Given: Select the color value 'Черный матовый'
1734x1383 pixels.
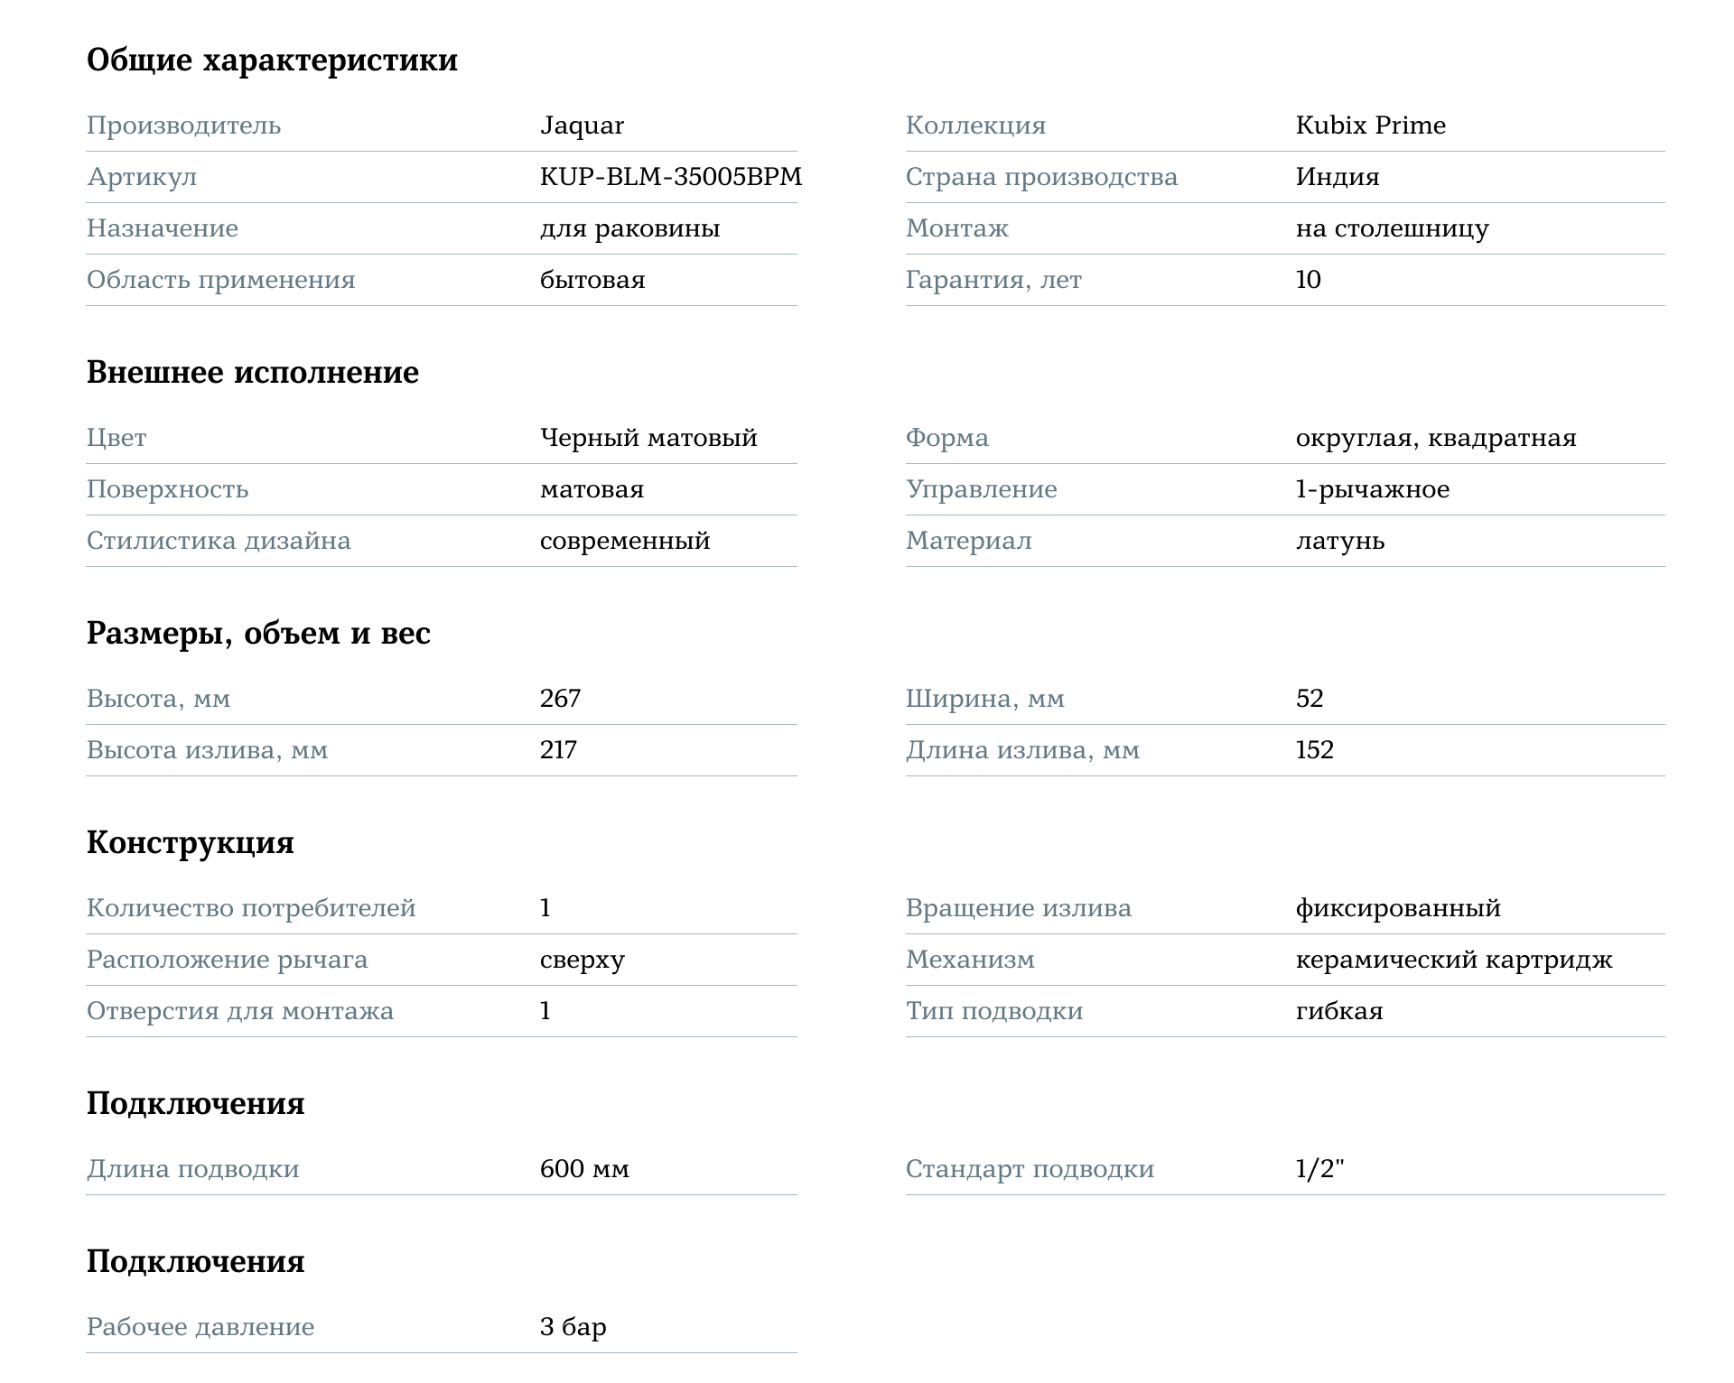Looking at the screenshot, I should pyautogui.click(x=648, y=438).
